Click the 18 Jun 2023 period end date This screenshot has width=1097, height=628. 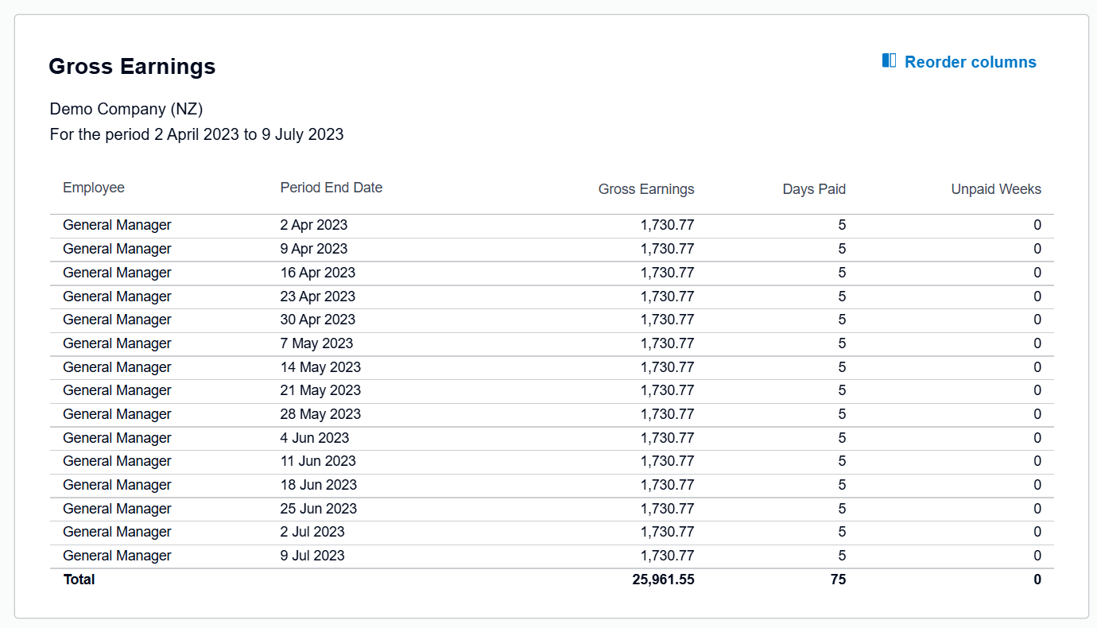pos(319,485)
